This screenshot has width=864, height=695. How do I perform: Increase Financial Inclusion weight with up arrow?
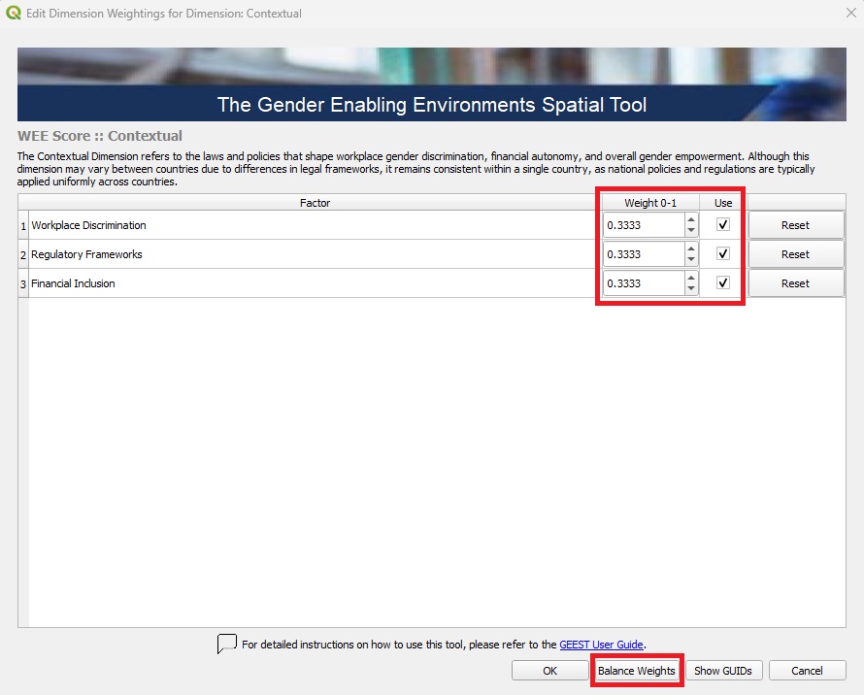(x=691, y=279)
